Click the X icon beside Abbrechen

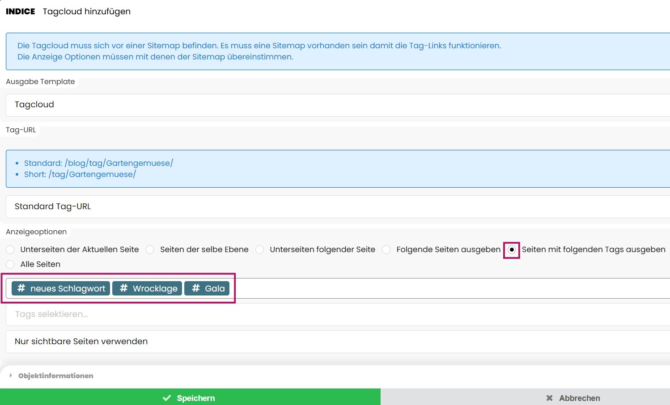549,398
